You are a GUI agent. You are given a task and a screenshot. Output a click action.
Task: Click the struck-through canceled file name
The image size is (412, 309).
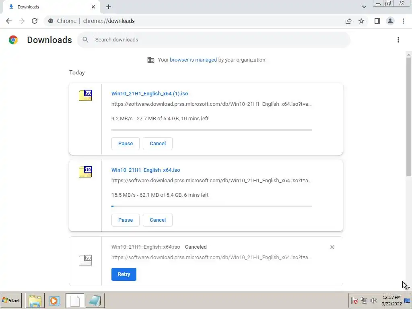146,247
